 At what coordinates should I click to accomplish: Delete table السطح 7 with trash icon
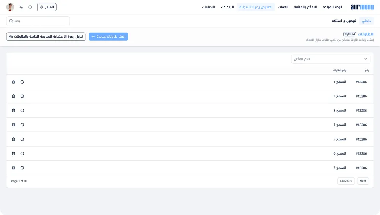coord(14,168)
